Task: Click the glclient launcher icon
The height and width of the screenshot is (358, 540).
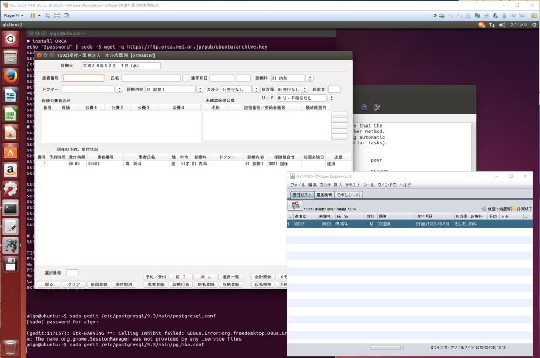Action: pos(11,246)
